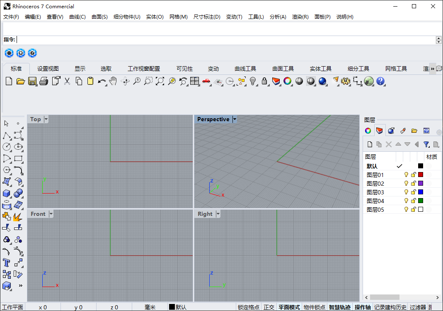This screenshot has width=443, height=311.
Task: Click the 毫米 units field in status bar
Action: point(150,307)
